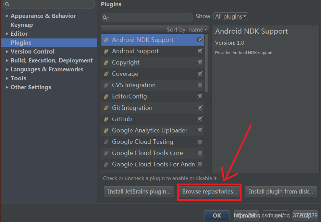Click the Google Cloud Testing plugin icon

(x=106, y=142)
